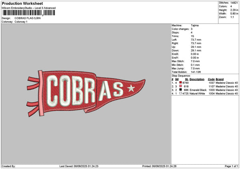Screen dimensions: 240x169
Task: Click the black swatch for Emerald Black
Action: click(181, 90)
